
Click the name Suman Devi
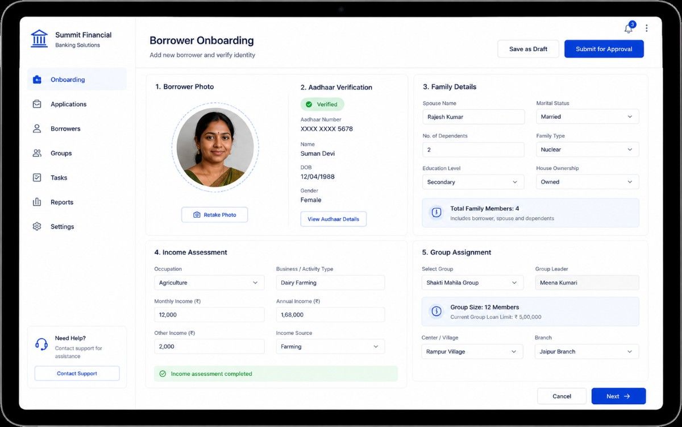coord(318,154)
